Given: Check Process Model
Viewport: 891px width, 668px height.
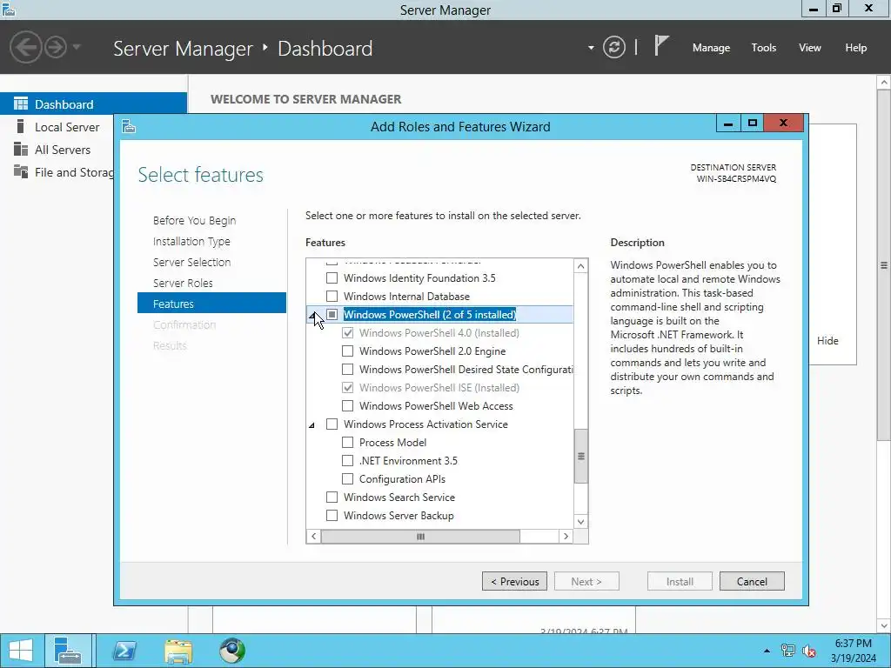Looking at the screenshot, I should pyautogui.click(x=347, y=442).
